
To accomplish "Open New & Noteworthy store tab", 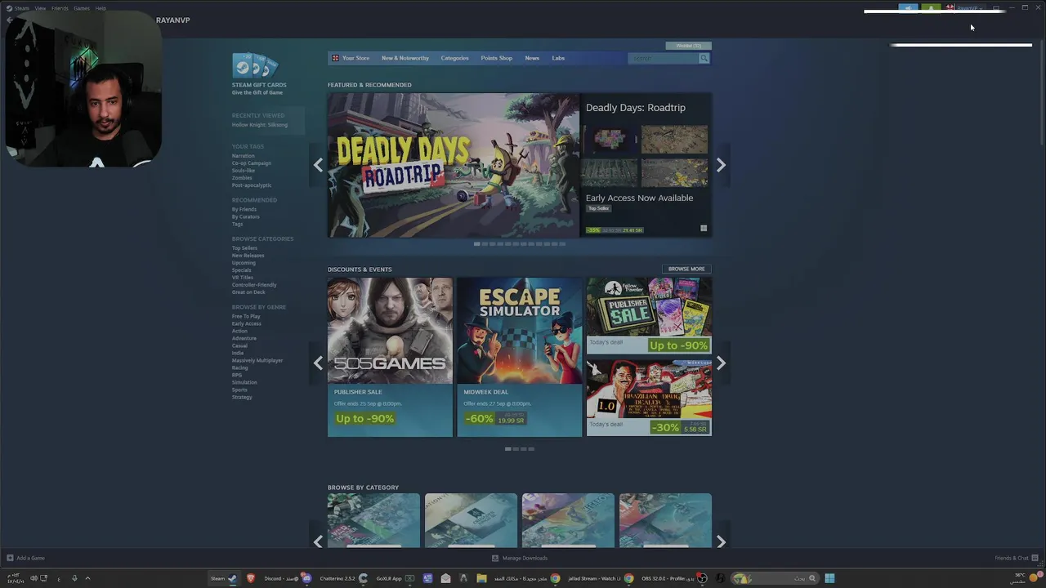I will tap(405, 58).
